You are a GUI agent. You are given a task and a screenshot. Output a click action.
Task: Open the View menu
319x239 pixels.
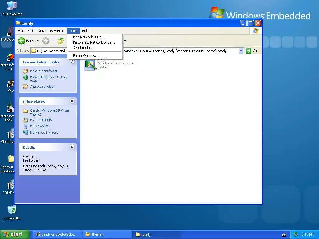pos(42,31)
